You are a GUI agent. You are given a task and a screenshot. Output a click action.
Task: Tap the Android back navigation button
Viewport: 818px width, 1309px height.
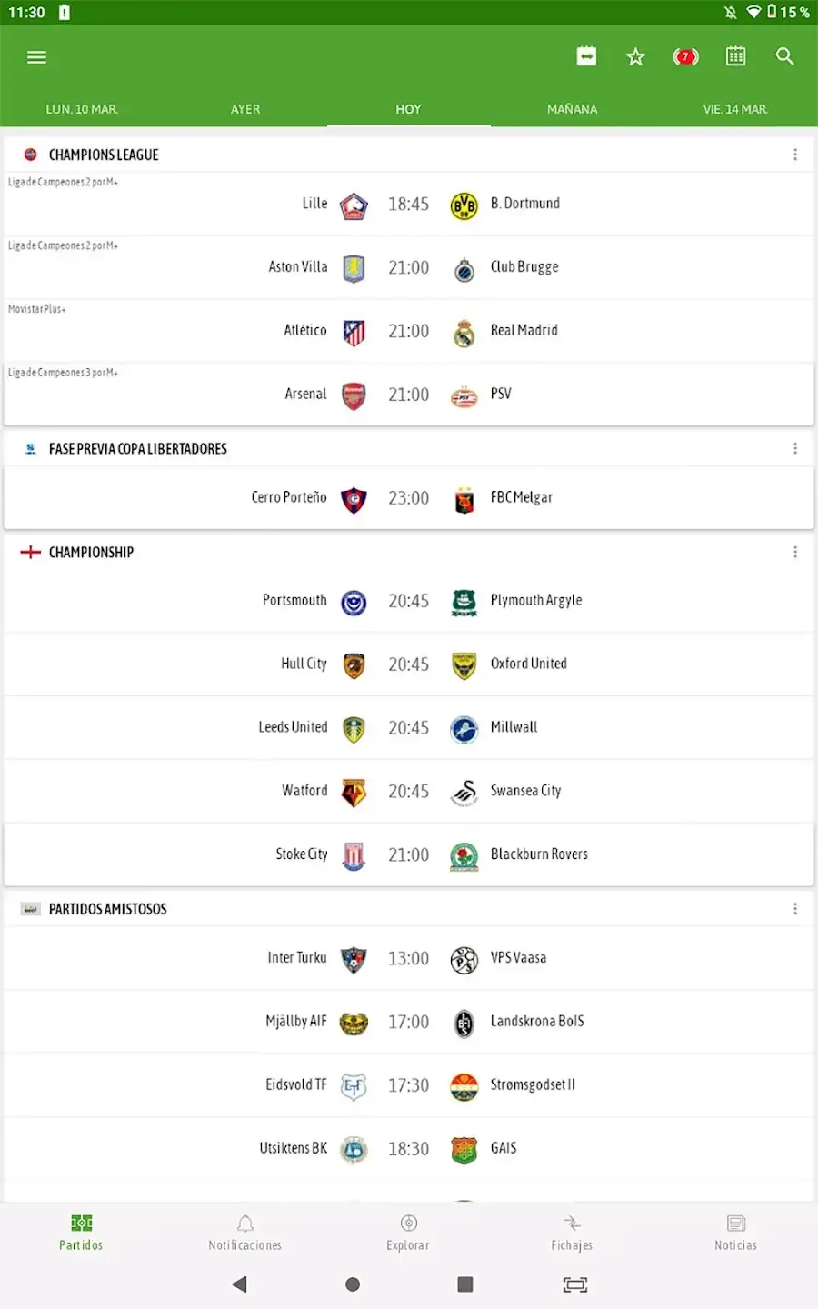[240, 1284]
